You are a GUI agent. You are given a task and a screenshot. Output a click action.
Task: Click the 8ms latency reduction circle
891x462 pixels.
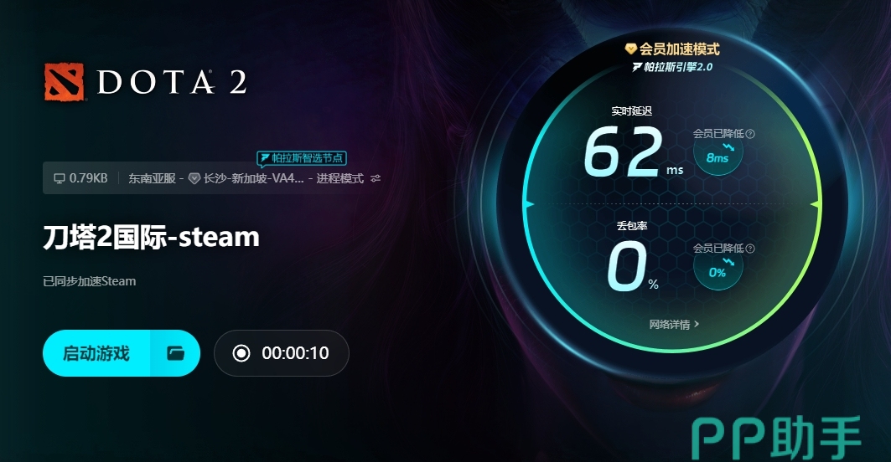pyautogui.click(x=717, y=151)
